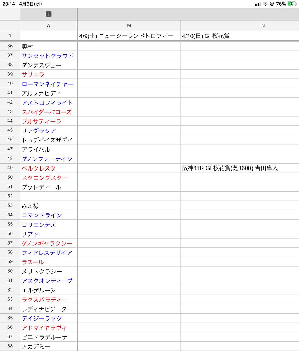Select cell 'スタニングスター'
Viewport: 299px width, 351px height.
click(x=49, y=178)
